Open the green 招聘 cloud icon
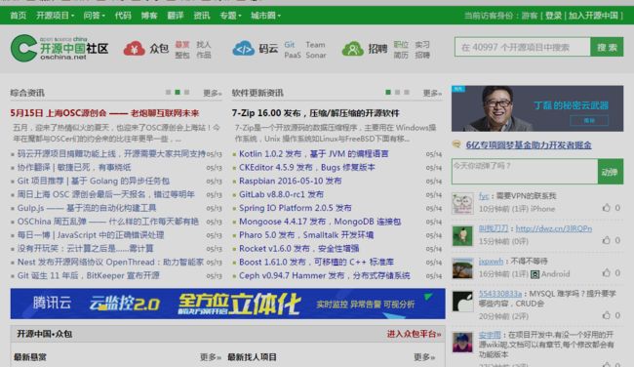The image size is (634, 367). pyautogui.click(x=352, y=49)
